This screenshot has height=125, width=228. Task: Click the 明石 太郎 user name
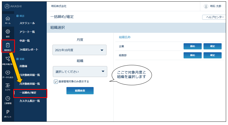click(x=215, y=6)
